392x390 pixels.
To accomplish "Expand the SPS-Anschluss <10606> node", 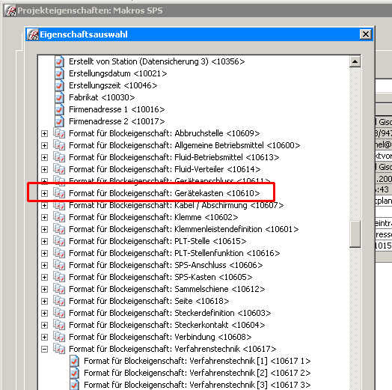I will (x=44, y=266).
